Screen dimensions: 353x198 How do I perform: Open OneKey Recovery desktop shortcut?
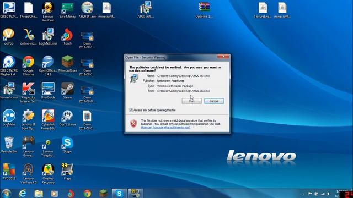[48, 174]
